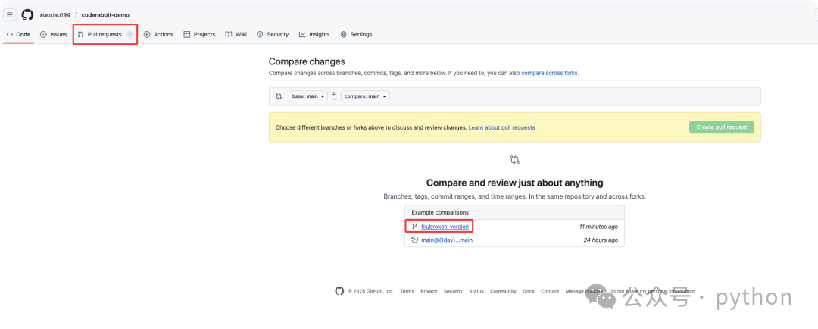
Task: Click the '24 hours ago' timestamp
Action: pos(601,240)
